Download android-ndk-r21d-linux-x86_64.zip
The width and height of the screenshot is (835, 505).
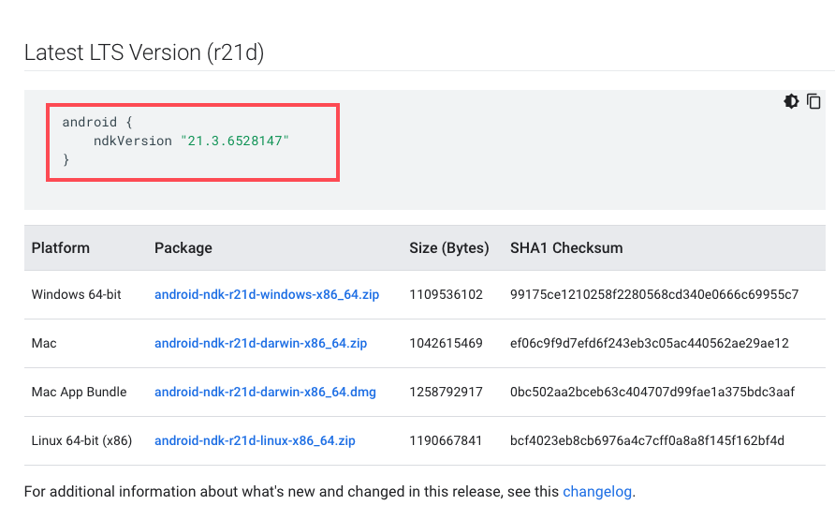pyautogui.click(x=255, y=440)
